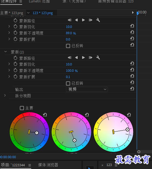Click the 89.0 % mask opacity value

coord(71,33)
